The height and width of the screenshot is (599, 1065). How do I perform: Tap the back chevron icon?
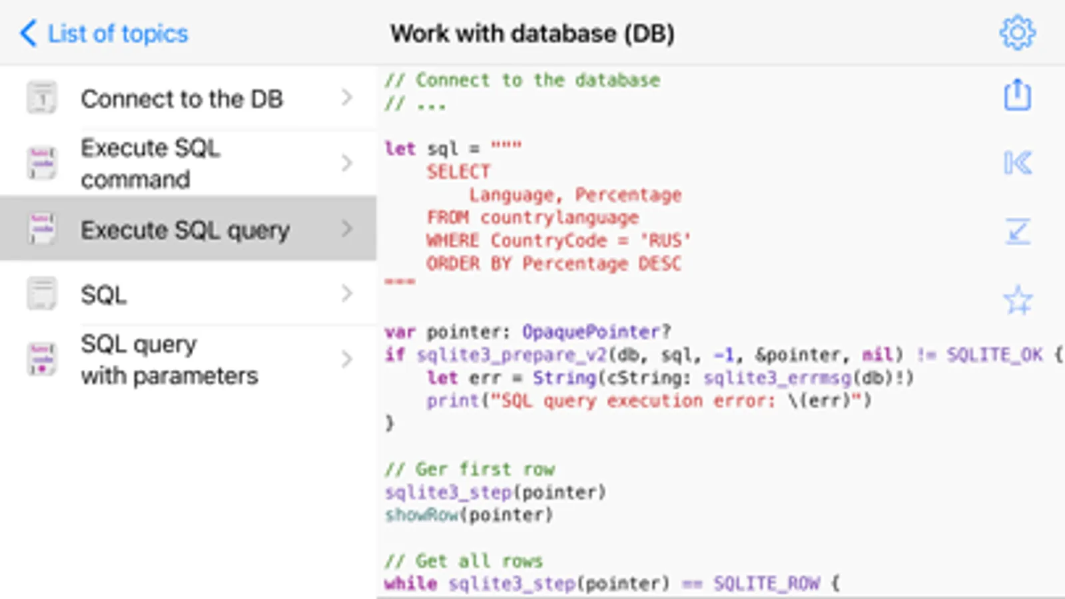tap(28, 33)
